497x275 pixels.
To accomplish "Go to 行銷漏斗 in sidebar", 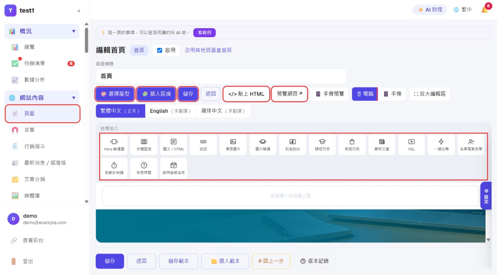I will tap(42, 146).
